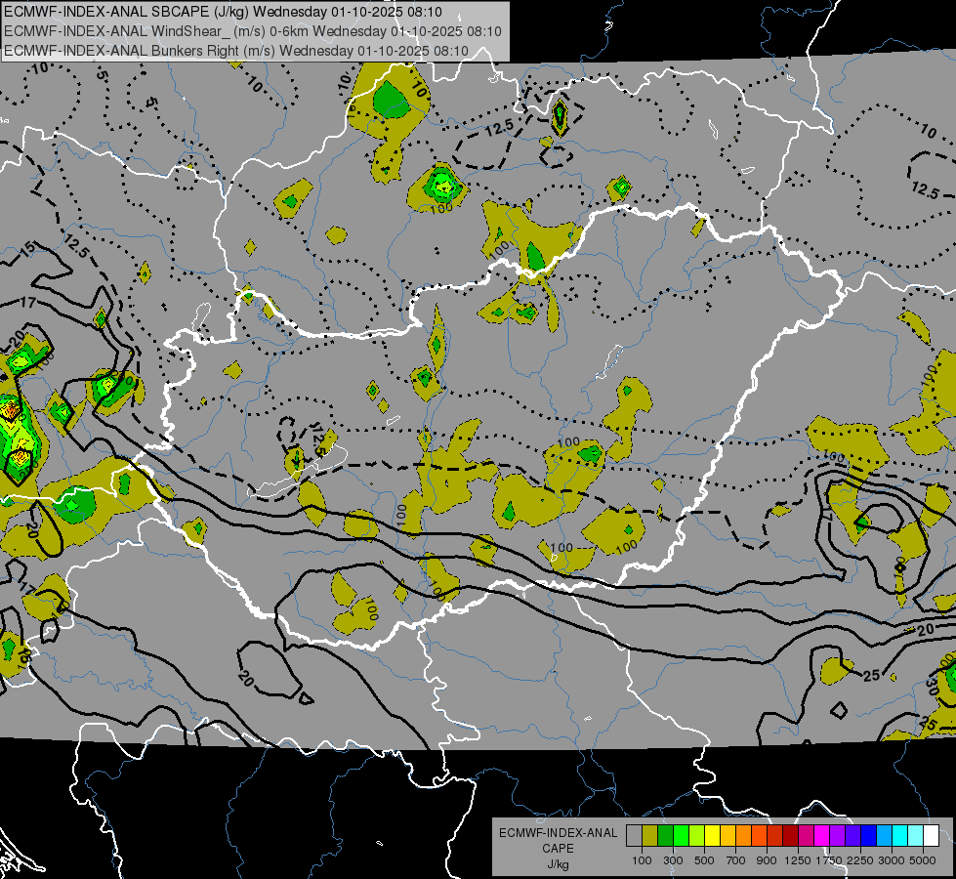Click the 25 contour label at bottom right
The height and width of the screenshot is (879, 956).
pyautogui.click(x=928, y=724)
